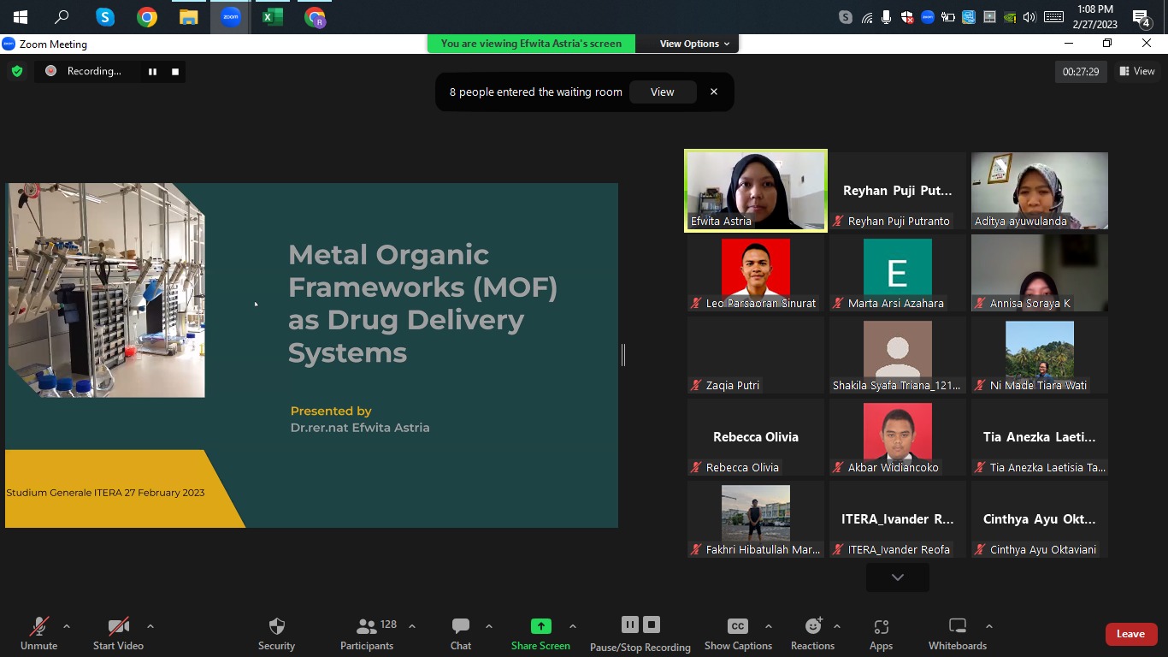Open the Participants list

367,627
